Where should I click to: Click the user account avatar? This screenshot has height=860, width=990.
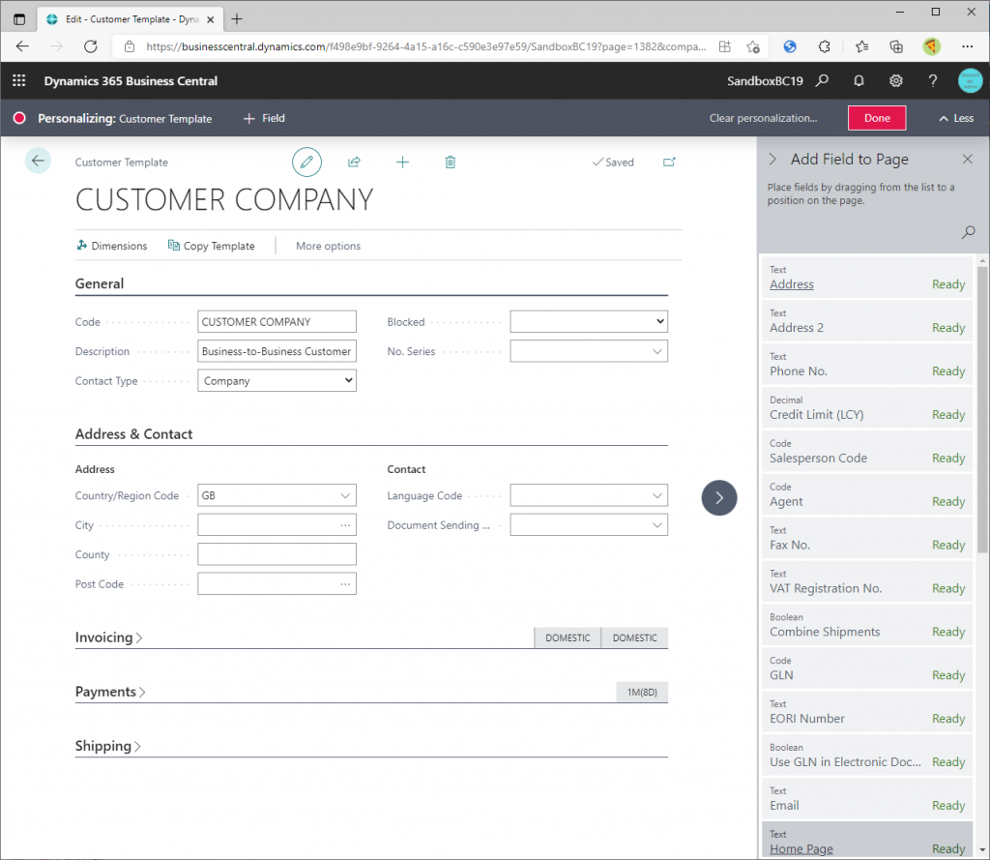(970, 81)
